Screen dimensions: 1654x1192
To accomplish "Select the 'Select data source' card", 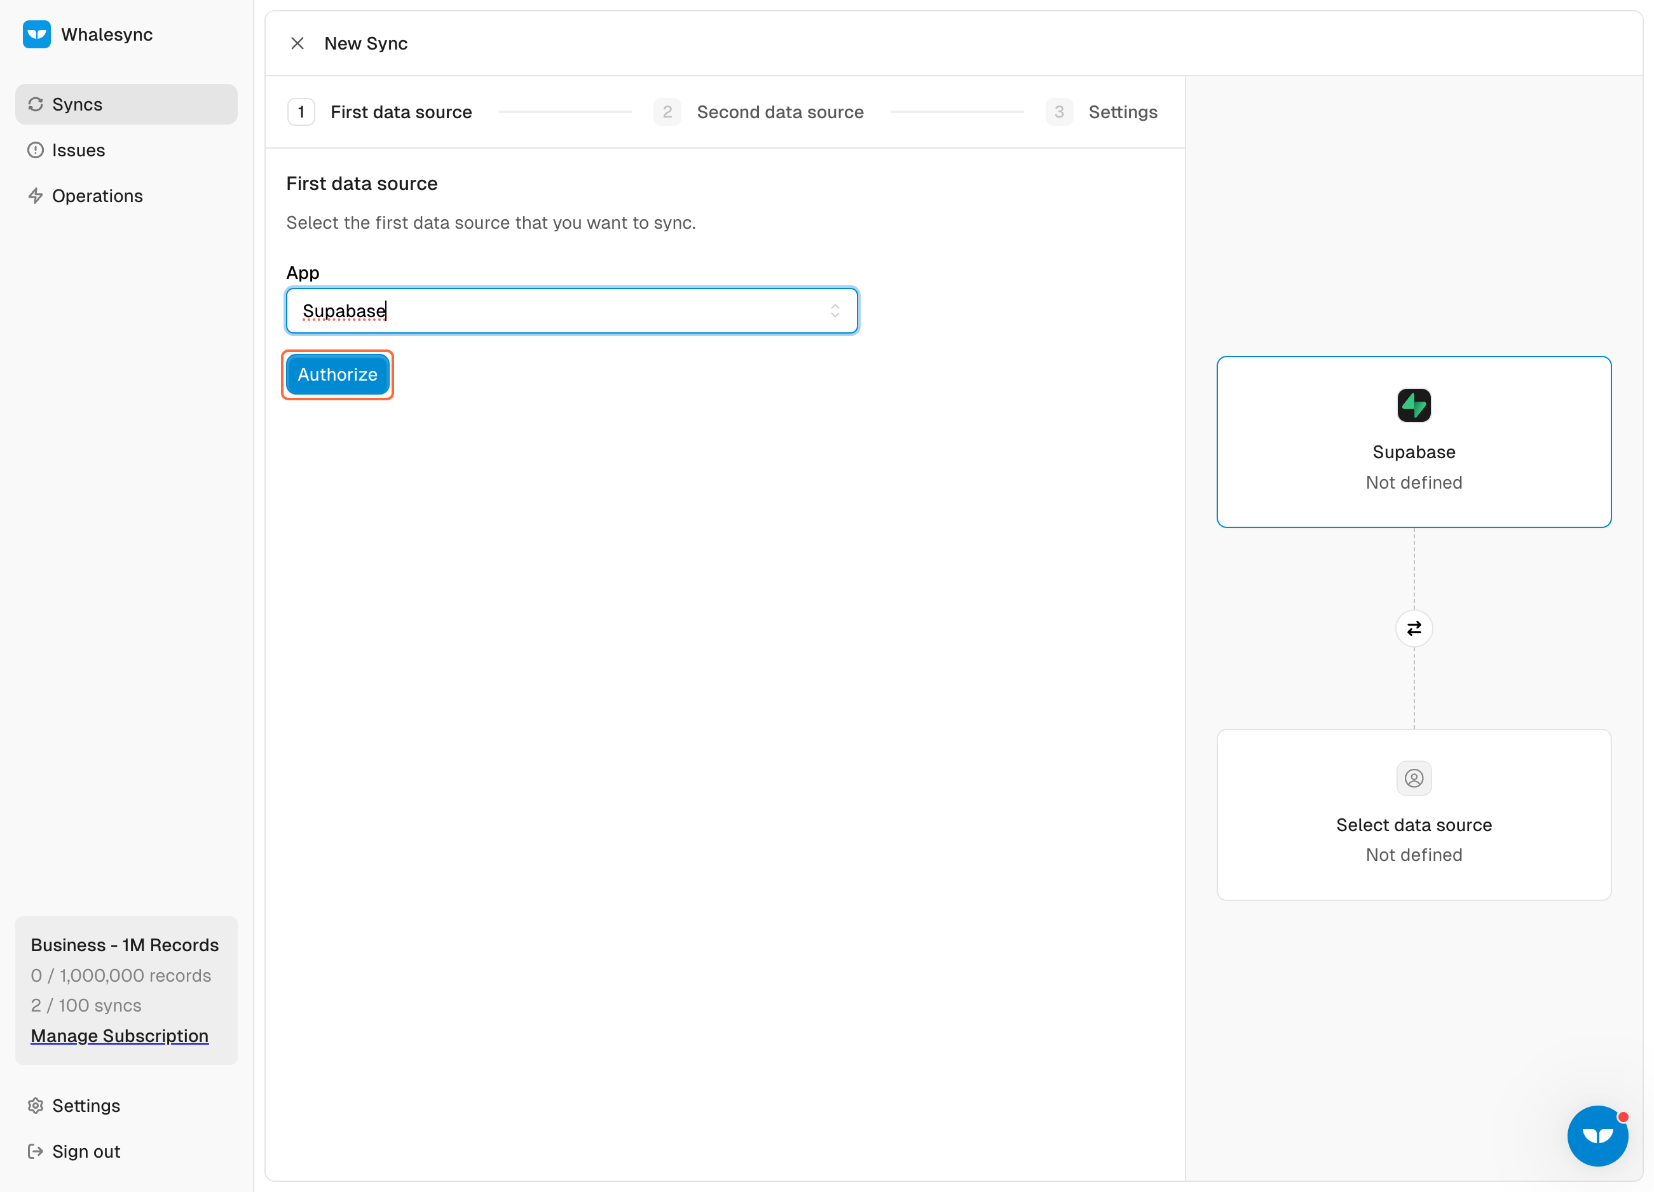I will [x=1414, y=815].
